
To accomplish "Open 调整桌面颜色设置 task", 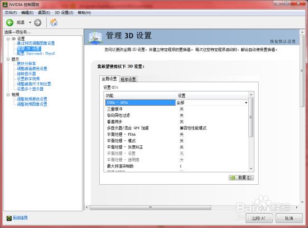I will pos(32,69).
